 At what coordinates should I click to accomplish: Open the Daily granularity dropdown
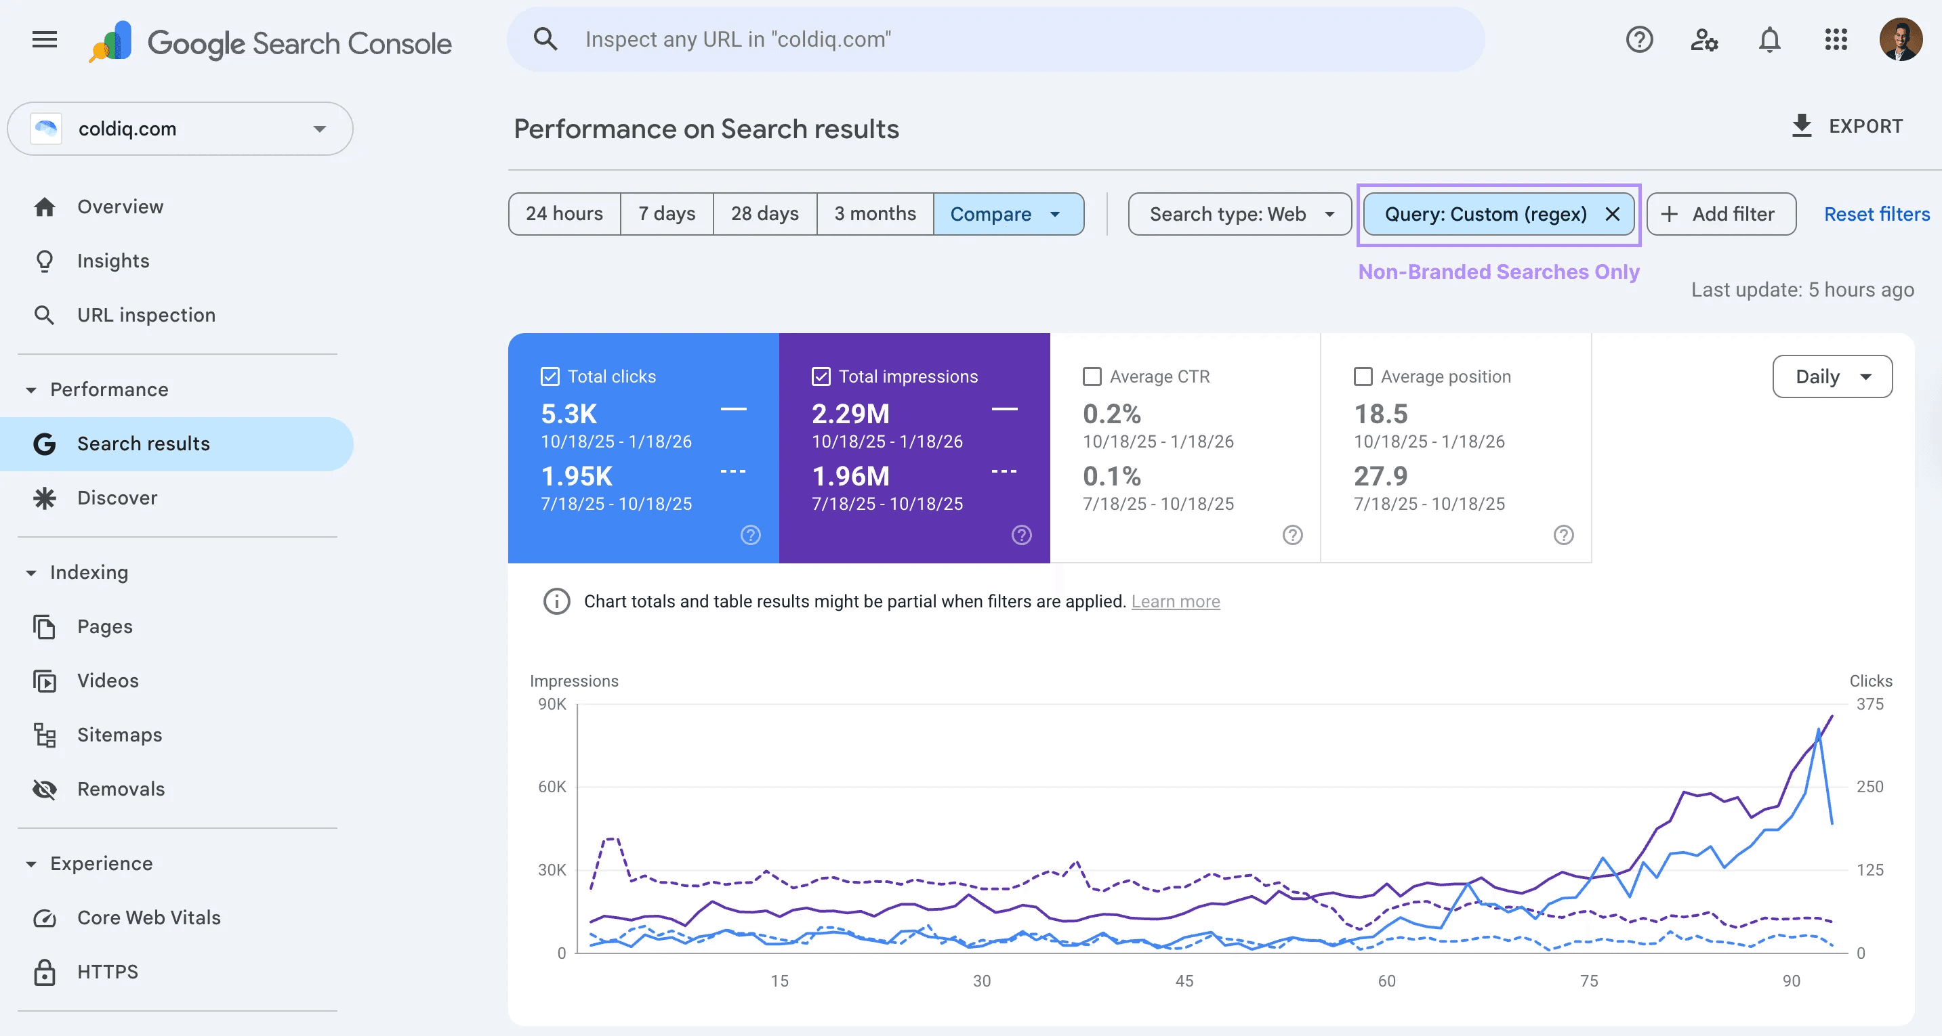click(x=1832, y=376)
